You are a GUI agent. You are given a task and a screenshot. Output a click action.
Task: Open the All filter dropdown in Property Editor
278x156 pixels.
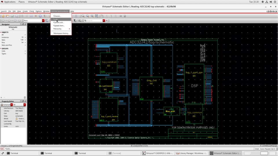point(24,105)
